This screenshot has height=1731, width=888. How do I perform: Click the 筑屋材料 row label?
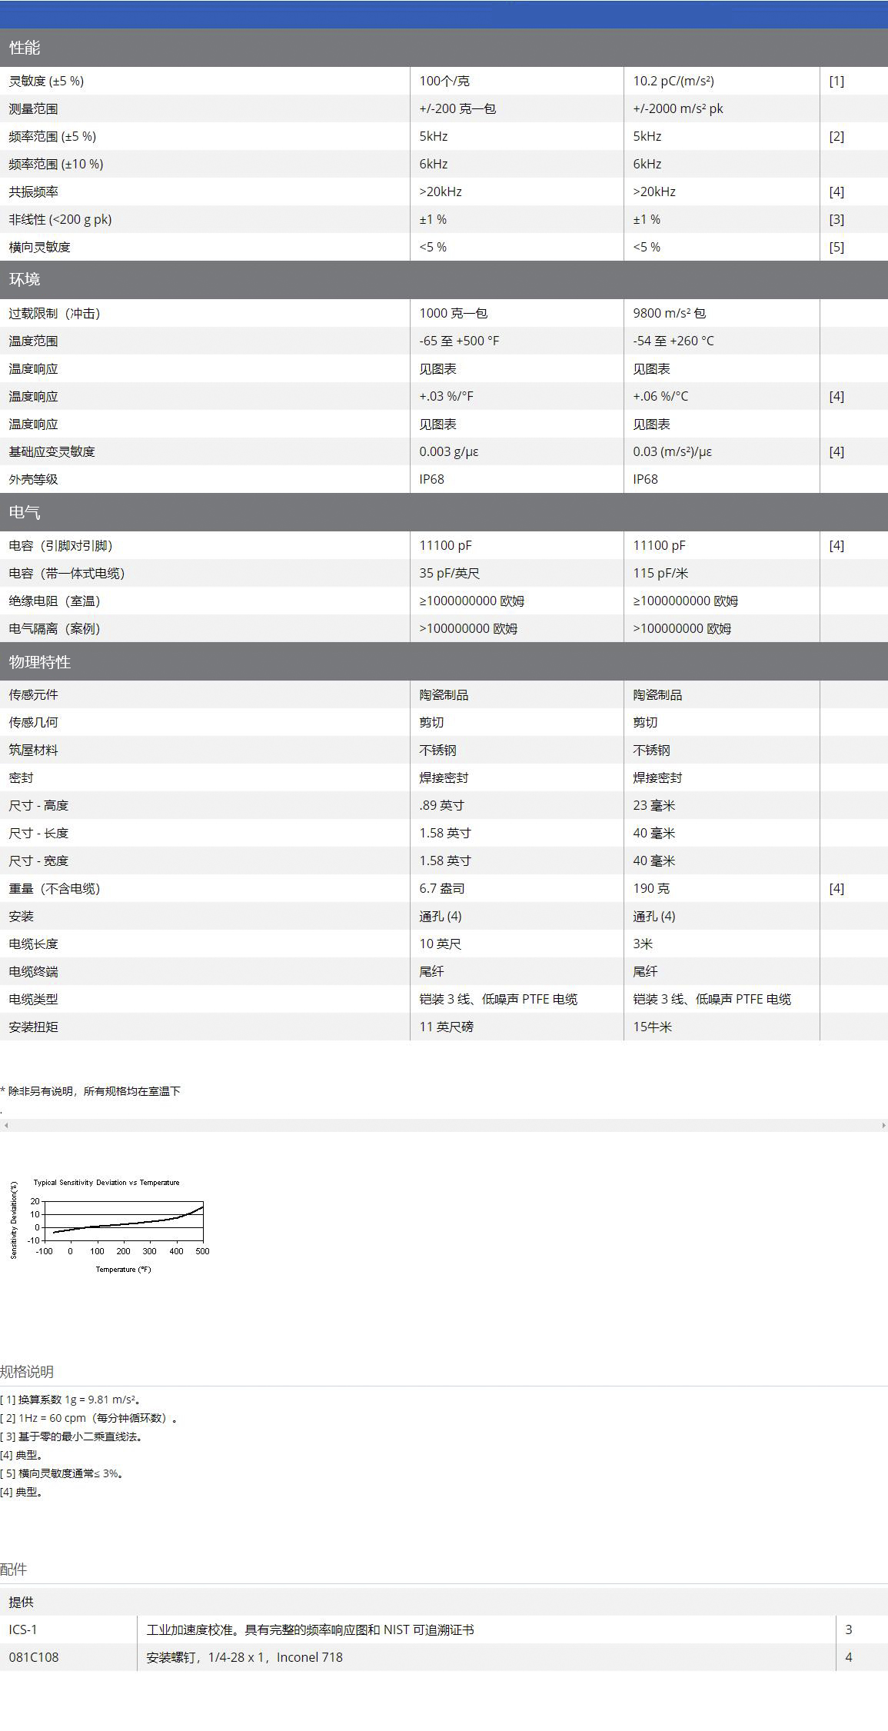(x=33, y=750)
